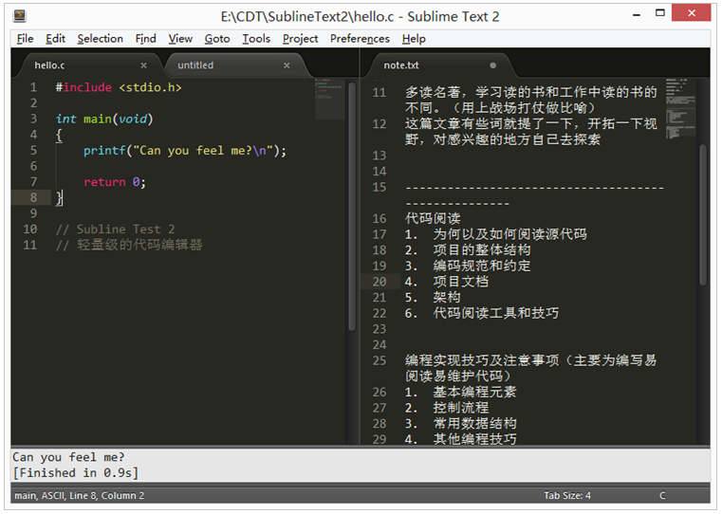Screen dimensions: 722x514
Task: Click '3. 编码规范和约定' line
Action: [468, 266]
